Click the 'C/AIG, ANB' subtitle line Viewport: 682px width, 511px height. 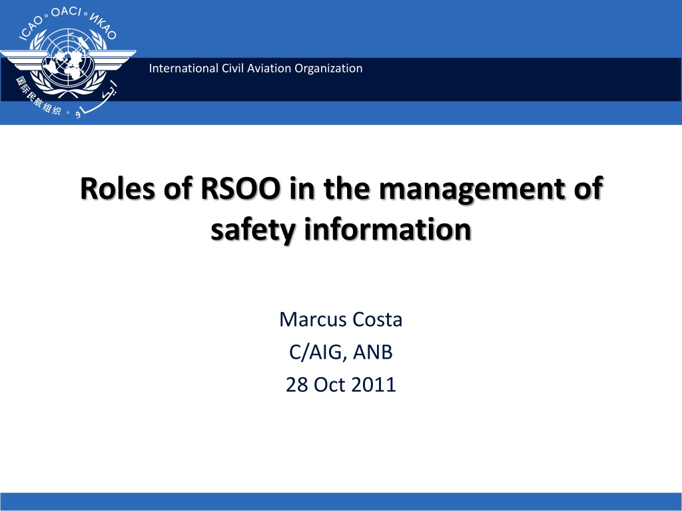click(x=340, y=352)
